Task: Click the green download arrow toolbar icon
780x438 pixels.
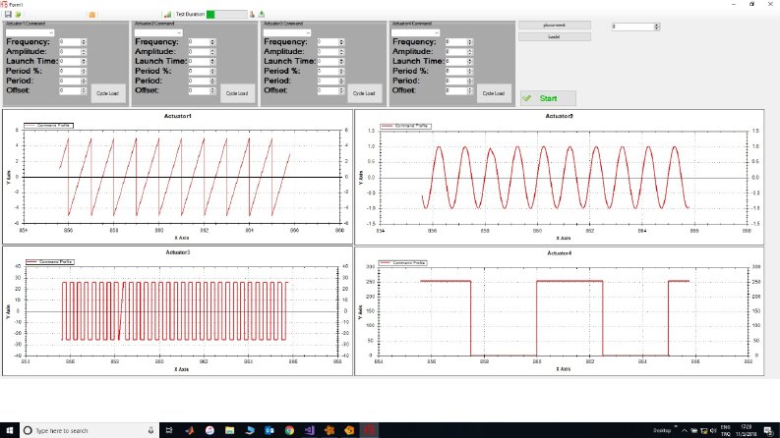Action: 262,15
